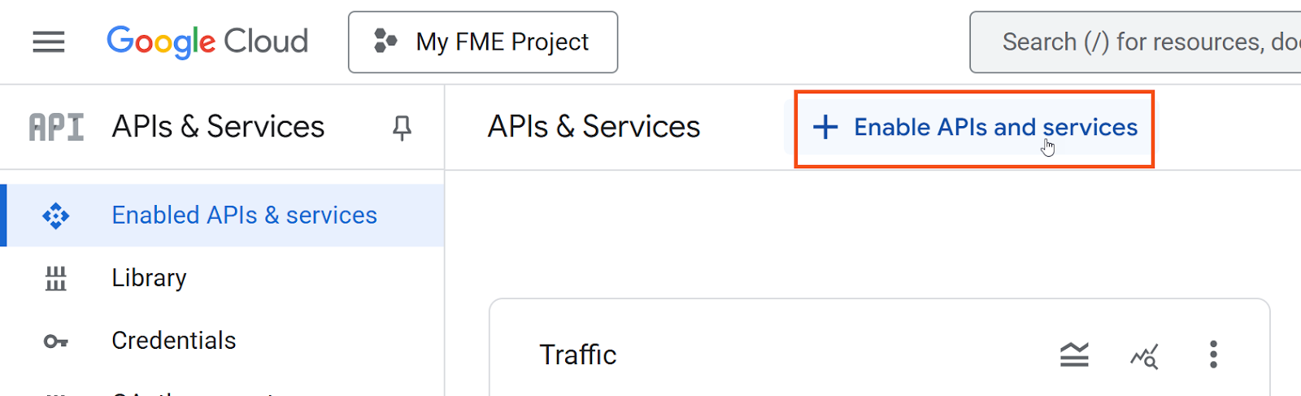Open the Library page
The width and height of the screenshot is (1301, 396).
coord(149,278)
